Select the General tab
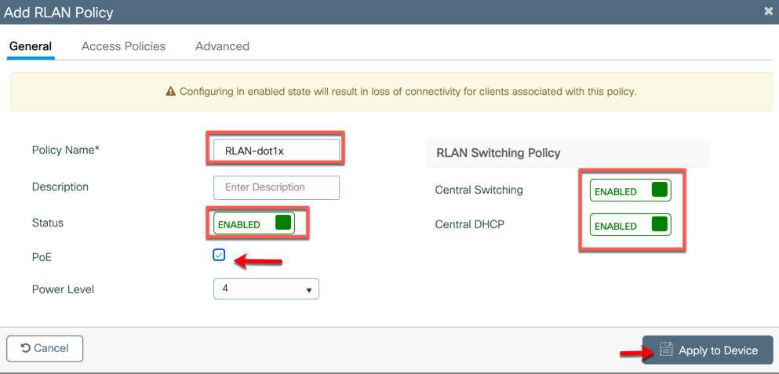 coord(31,46)
